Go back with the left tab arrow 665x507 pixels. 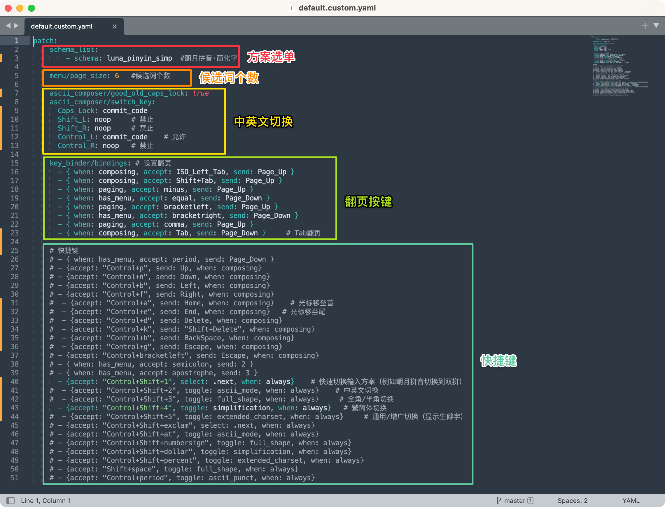pos(8,26)
